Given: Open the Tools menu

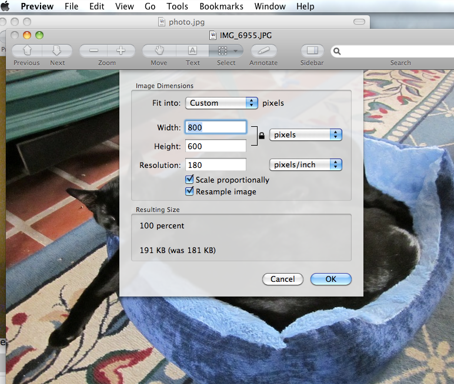Looking at the screenshot, I should coord(177,6).
